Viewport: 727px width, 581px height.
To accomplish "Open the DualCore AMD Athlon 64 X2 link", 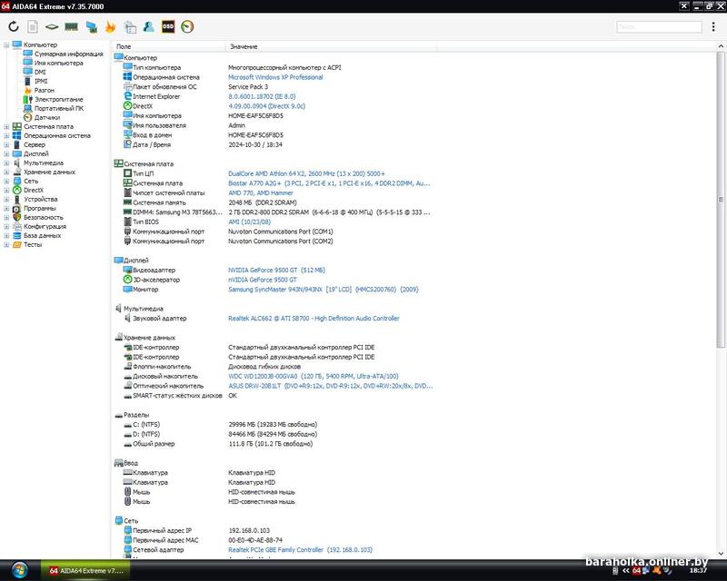I will pyautogui.click(x=306, y=173).
